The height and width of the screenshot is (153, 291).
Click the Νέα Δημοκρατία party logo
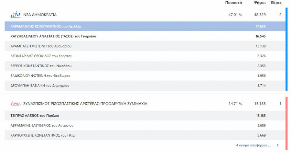click(x=16, y=15)
